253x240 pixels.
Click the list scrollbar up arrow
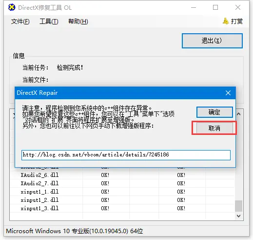tap(238, 114)
